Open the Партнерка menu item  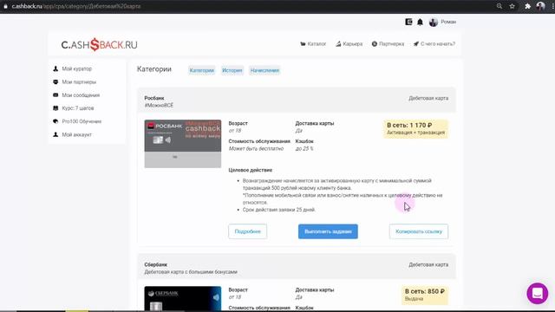click(x=388, y=44)
